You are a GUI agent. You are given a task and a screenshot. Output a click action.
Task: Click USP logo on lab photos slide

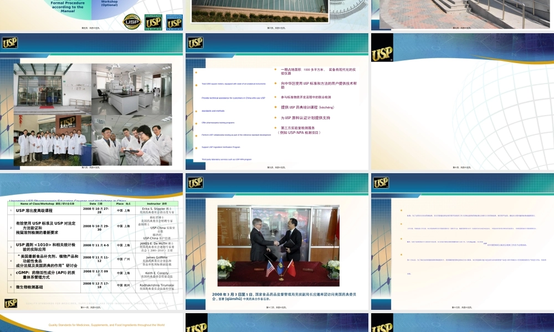click(x=9, y=43)
